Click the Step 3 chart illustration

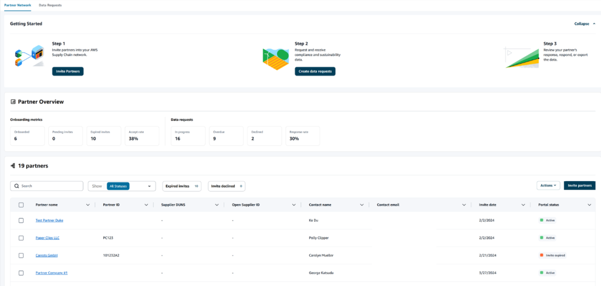click(522, 58)
